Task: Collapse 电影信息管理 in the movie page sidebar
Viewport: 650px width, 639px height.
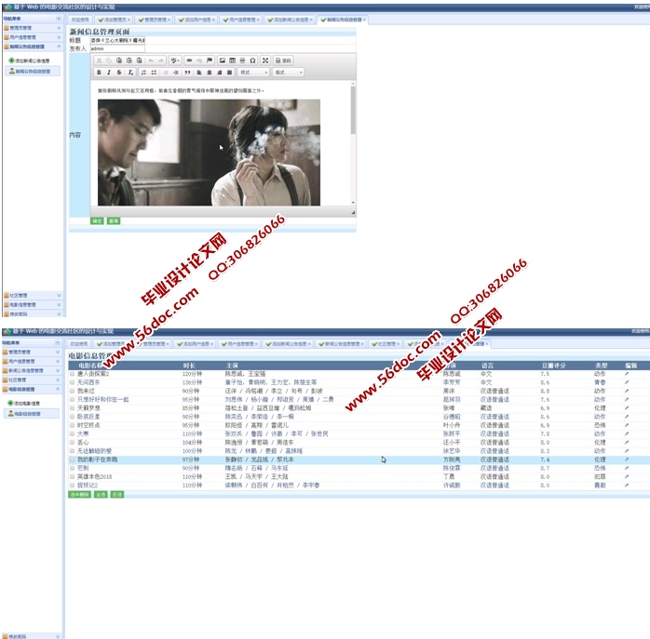Action: pos(32,390)
